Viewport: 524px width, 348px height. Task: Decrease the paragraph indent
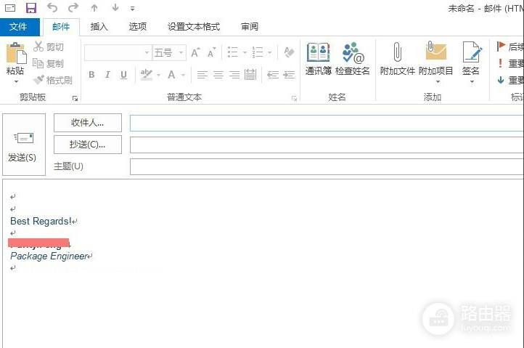pyautogui.click(x=273, y=75)
